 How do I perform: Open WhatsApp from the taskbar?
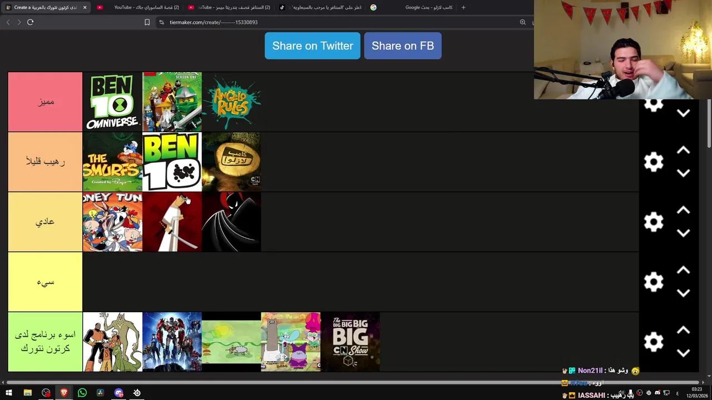click(82, 393)
